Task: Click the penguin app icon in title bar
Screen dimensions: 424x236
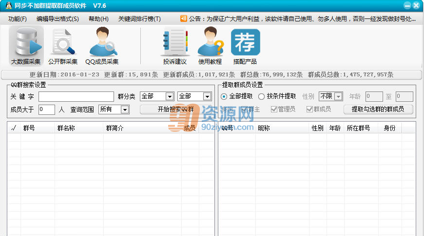Action: click(9, 5)
